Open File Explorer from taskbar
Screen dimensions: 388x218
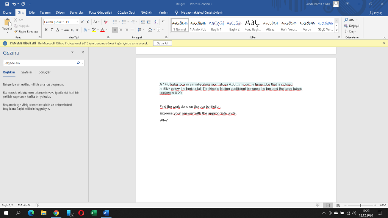(44, 213)
